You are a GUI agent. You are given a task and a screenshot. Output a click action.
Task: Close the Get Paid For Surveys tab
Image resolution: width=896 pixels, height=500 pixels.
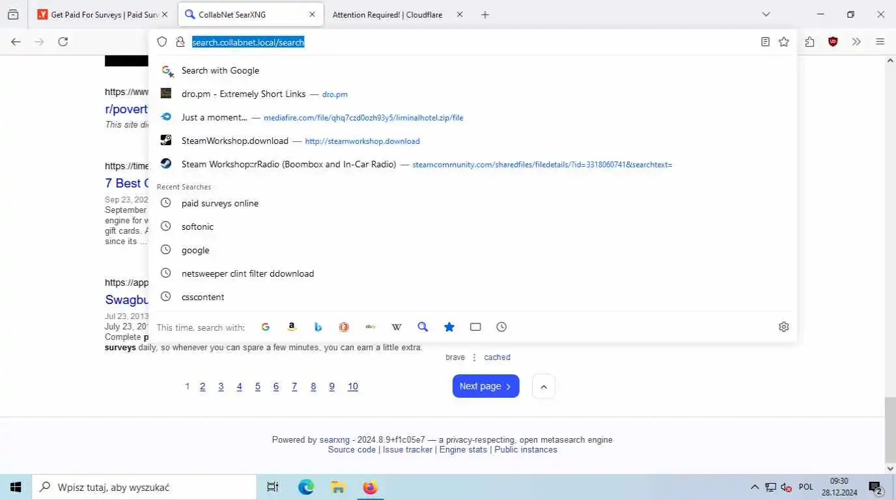164,14
